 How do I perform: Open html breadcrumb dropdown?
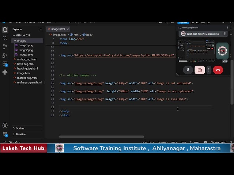75,35
